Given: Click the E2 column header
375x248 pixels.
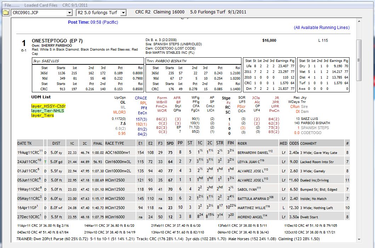Looking at the screenshot, I should (150, 143).
